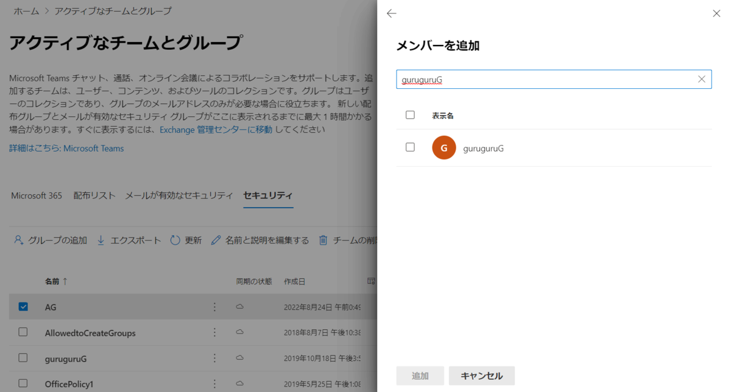The width and height of the screenshot is (731, 392).
Task: Close the add member panel
Action: (x=716, y=13)
